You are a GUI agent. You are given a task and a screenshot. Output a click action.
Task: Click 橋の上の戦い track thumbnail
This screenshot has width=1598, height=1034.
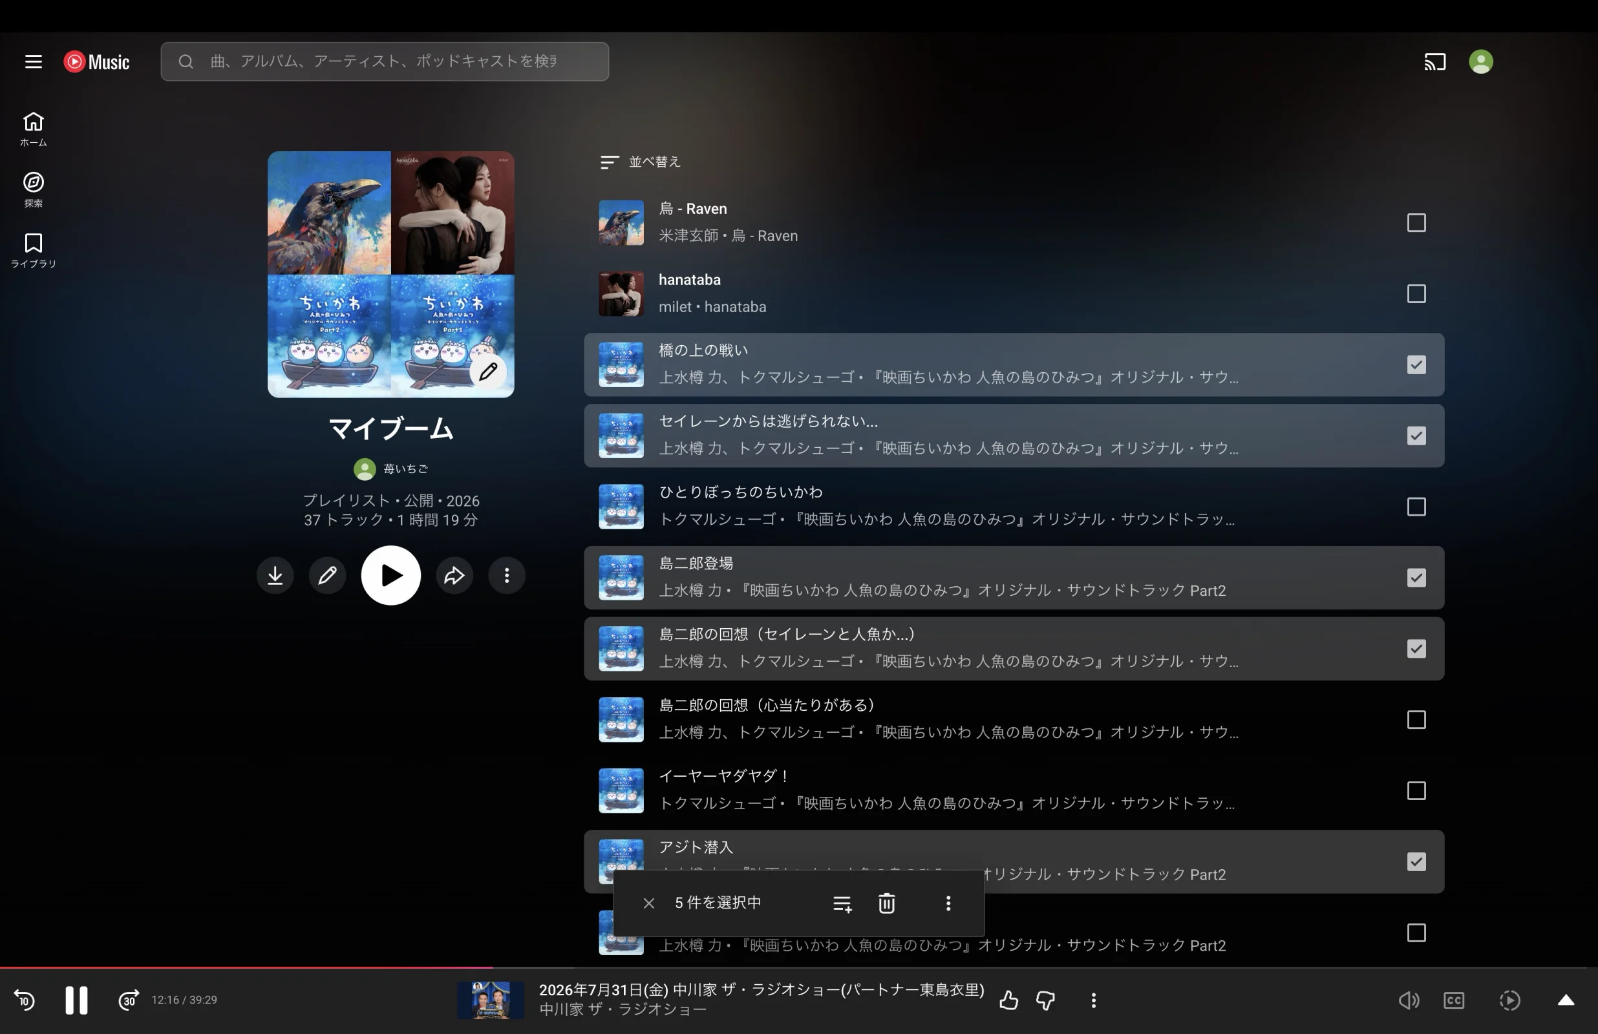click(x=621, y=364)
